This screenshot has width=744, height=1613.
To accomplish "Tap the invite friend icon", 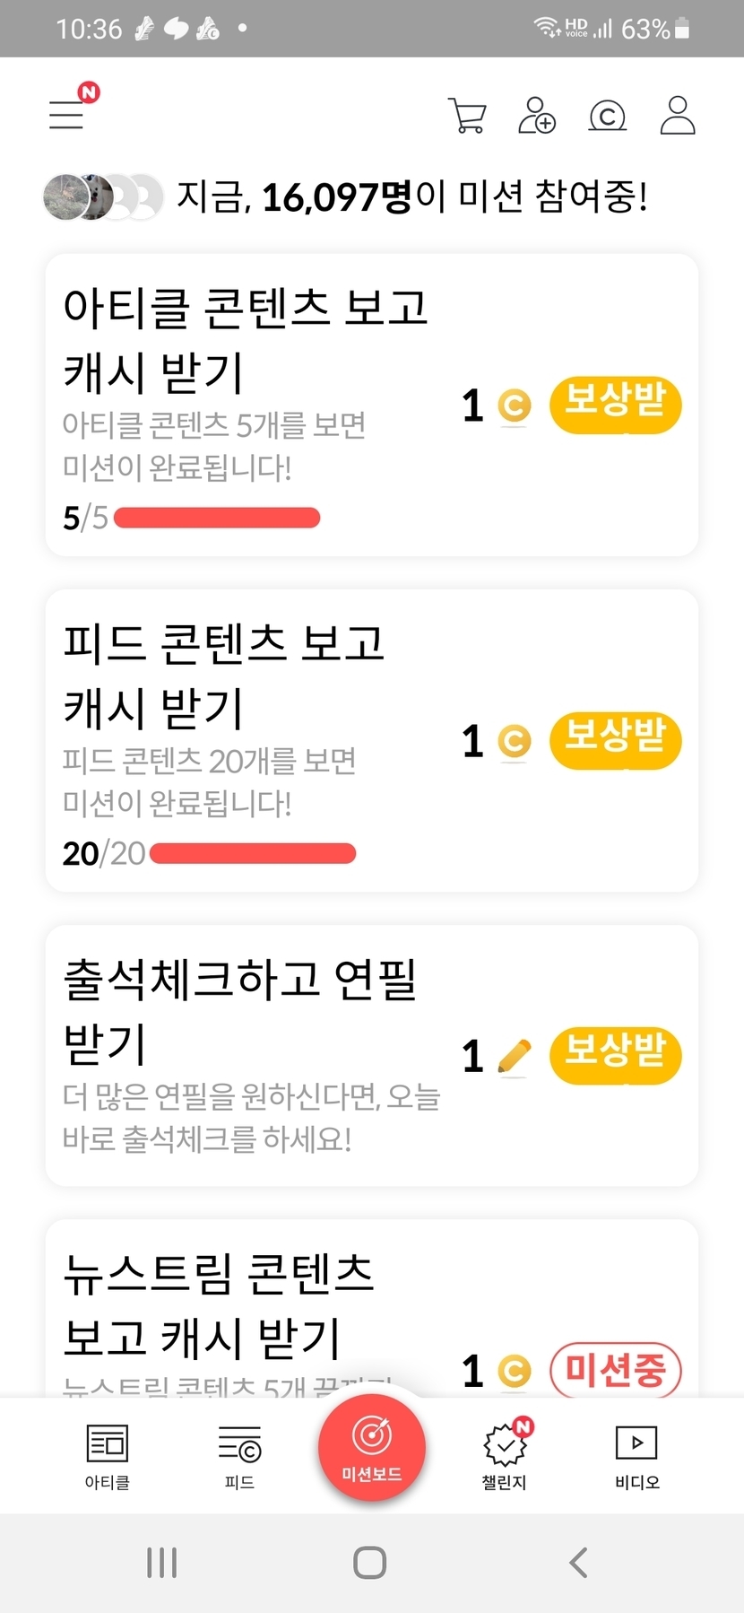I will pyautogui.click(x=537, y=116).
